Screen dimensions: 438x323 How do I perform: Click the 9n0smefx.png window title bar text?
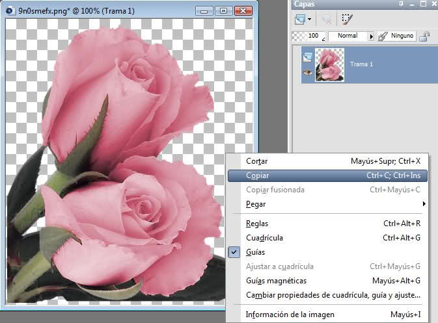[x=76, y=11]
